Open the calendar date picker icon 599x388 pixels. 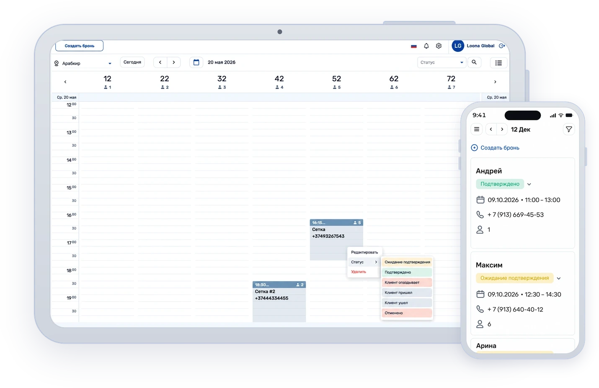196,62
